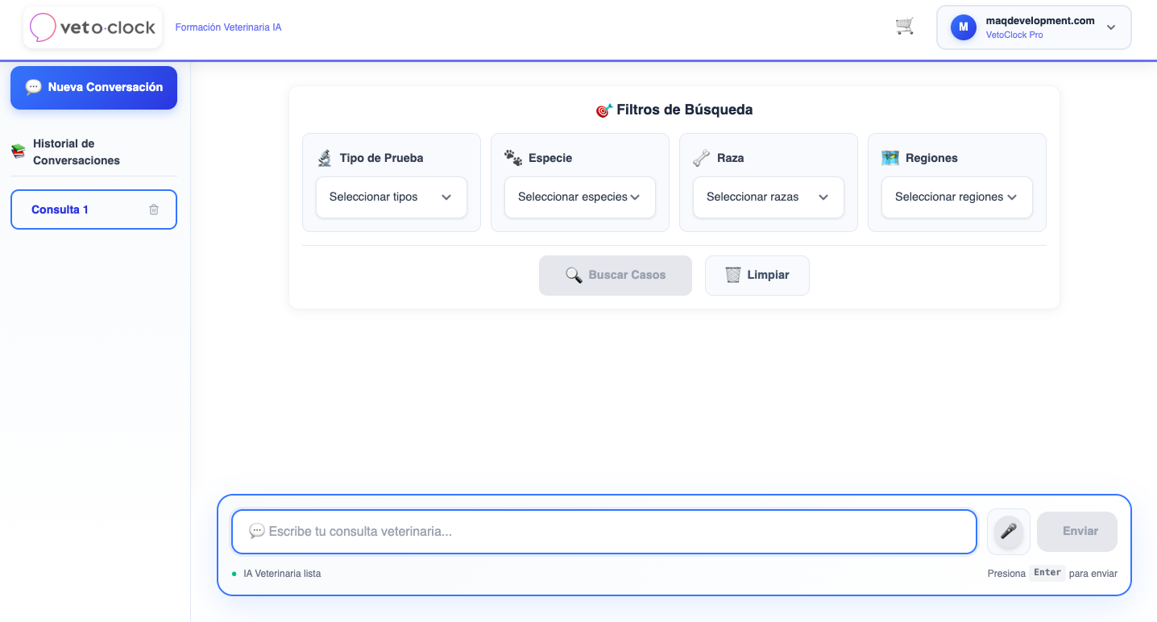Expand the maqdevelopment.com account menu
This screenshot has width=1157, height=622.
(x=1110, y=27)
